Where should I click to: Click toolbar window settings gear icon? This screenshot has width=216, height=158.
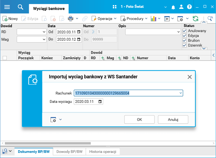click(x=180, y=19)
